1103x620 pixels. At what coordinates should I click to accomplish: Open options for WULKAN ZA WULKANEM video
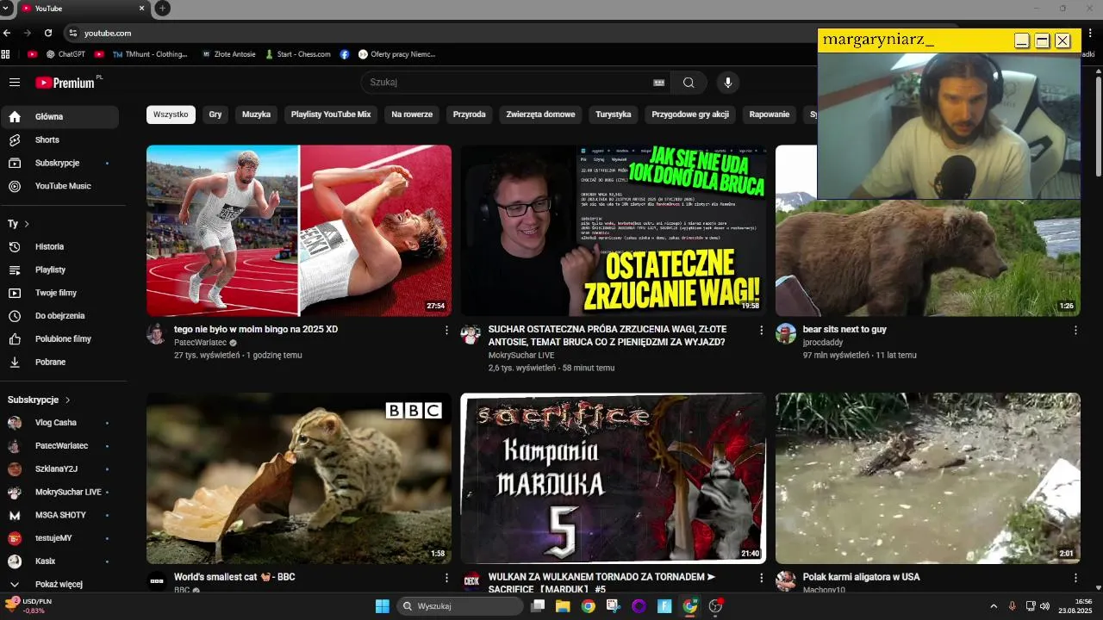coord(761,578)
